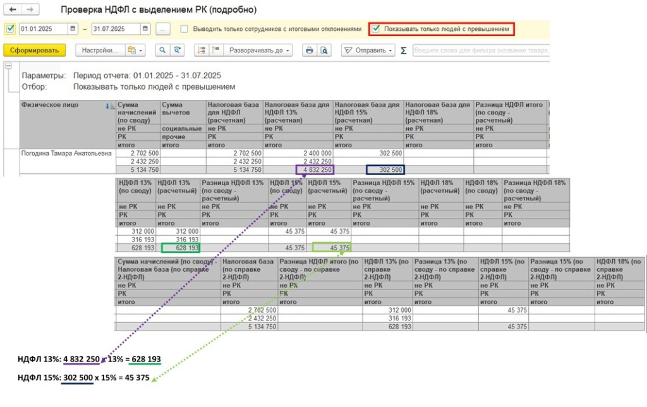
Task: Open start date calendar picker
Action: pyautogui.click(x=73, y=29)
